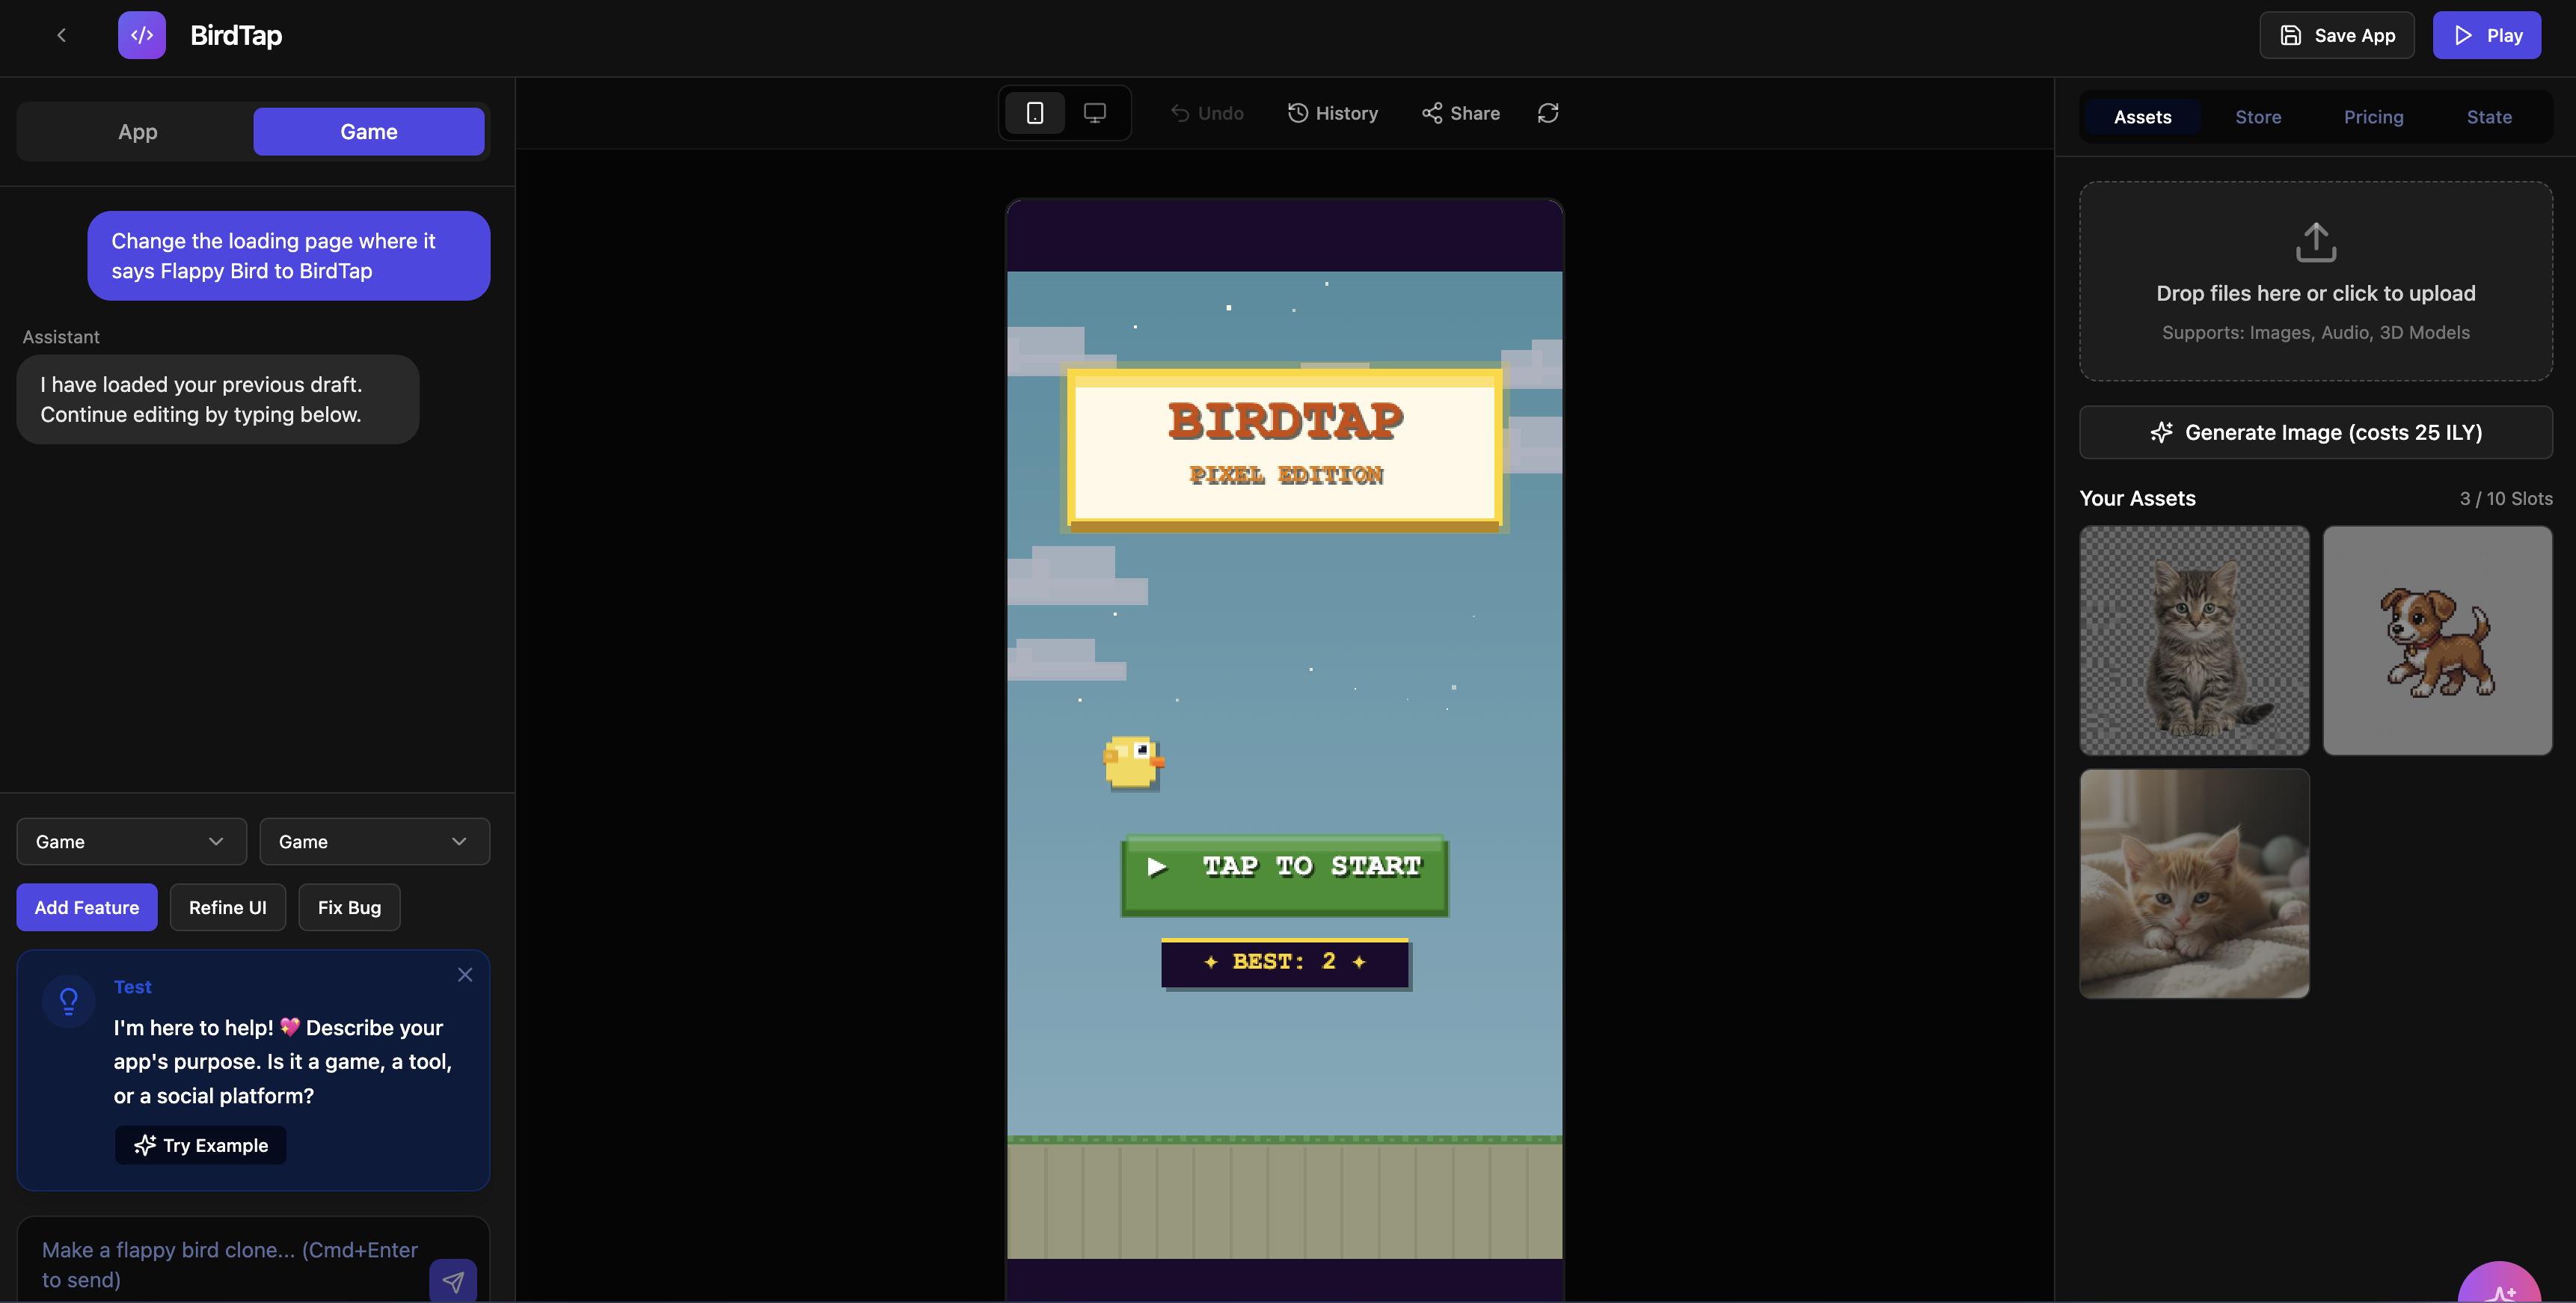Screen dimensions: 2576x1303
Task: Select the orange kitten on blanket thumbnail
Action: (x=2195, y=883)
